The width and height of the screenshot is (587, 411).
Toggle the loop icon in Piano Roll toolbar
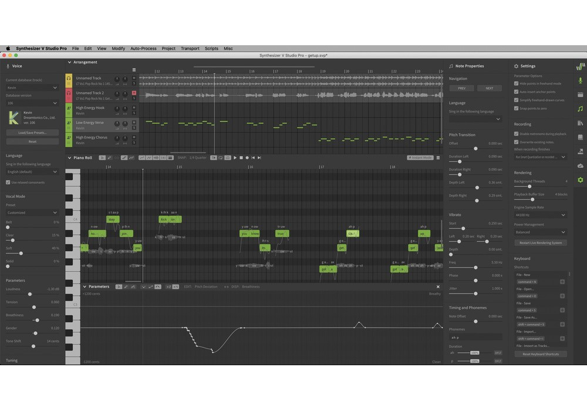point(221,157)
